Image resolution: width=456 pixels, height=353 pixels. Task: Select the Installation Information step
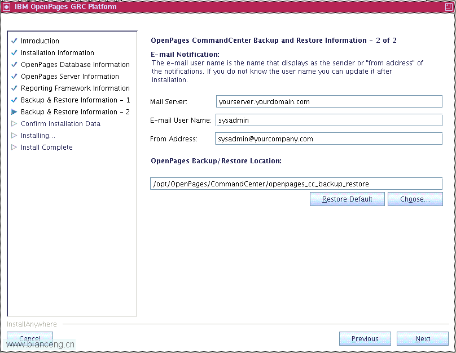[x=58, y=53]
